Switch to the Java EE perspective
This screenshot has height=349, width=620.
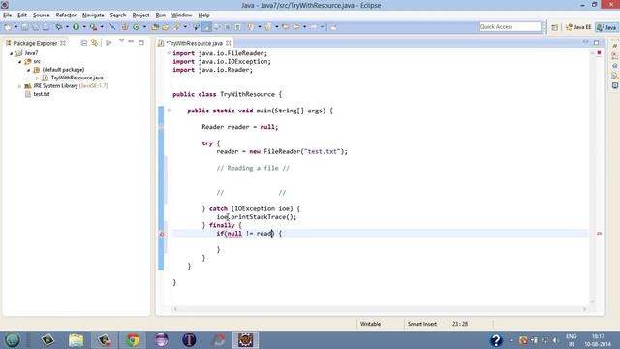[x=578, y=27]
